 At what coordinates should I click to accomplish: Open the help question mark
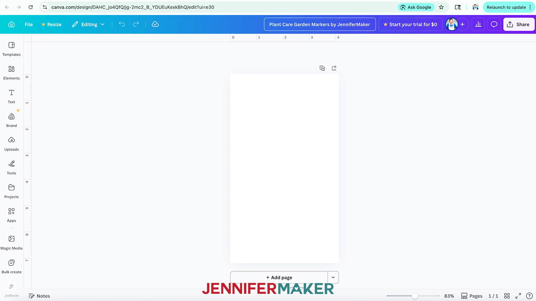(x=529, y=296)
